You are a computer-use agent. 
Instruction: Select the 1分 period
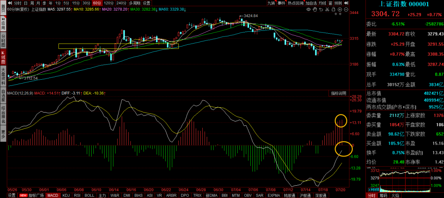pos(58,3)
